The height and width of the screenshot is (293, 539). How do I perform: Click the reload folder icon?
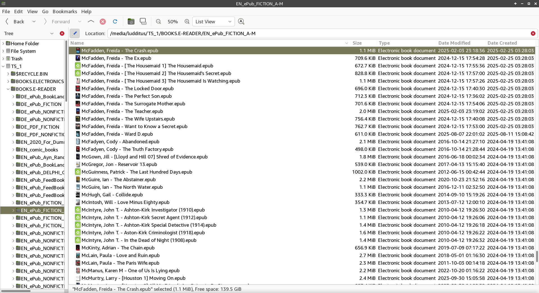115,22
